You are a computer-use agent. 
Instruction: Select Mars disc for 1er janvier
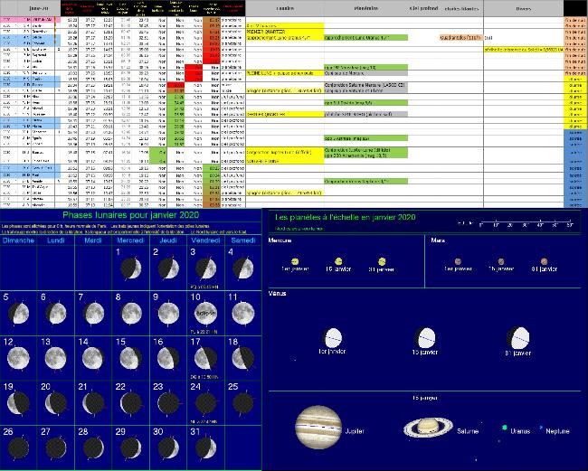coord(458,261)
